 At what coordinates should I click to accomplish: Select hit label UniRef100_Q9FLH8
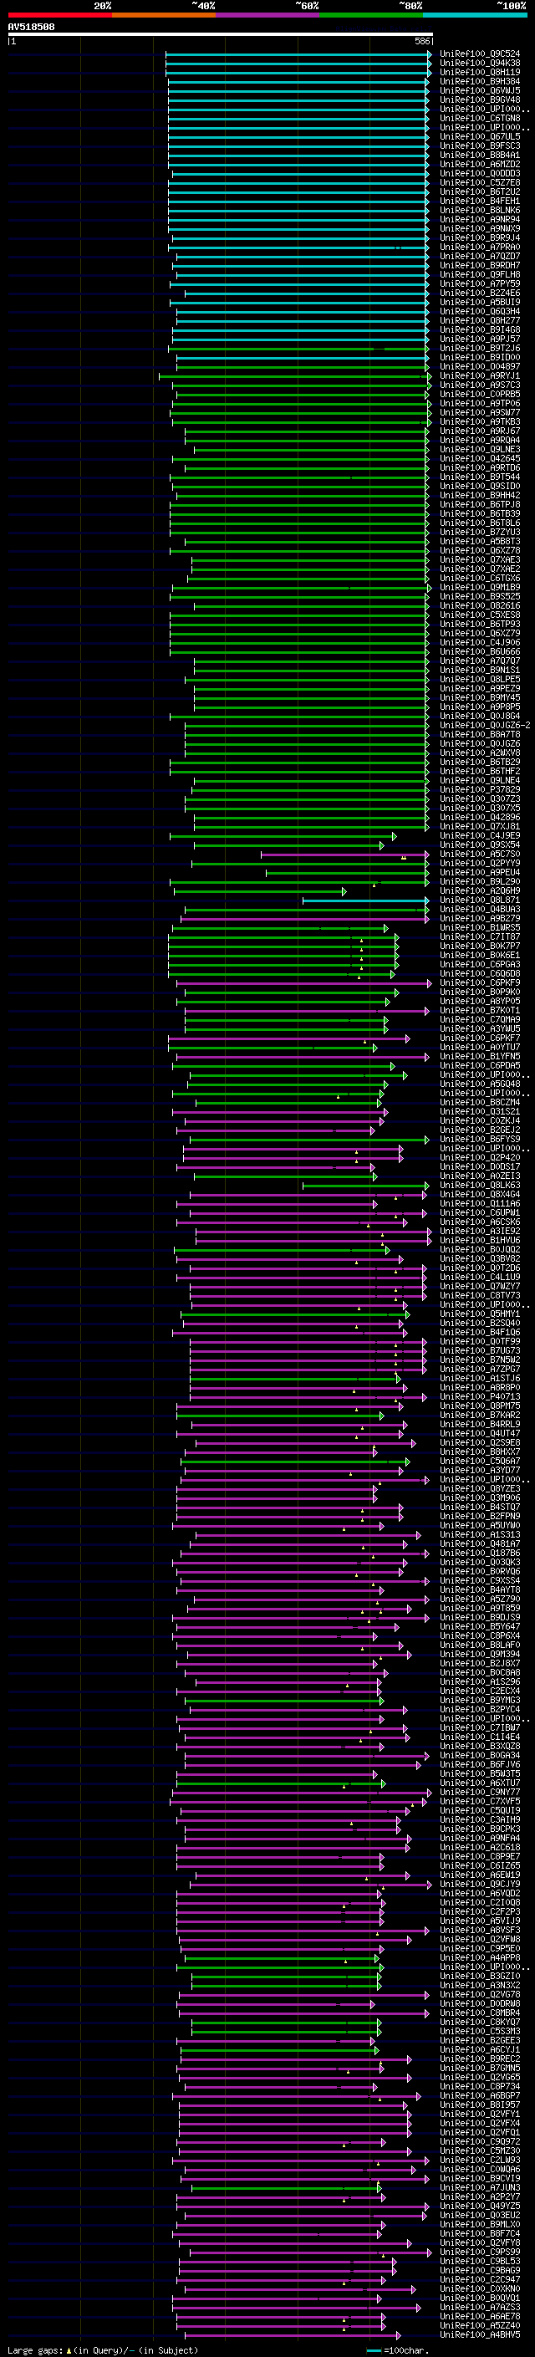[x=480, y=274]
